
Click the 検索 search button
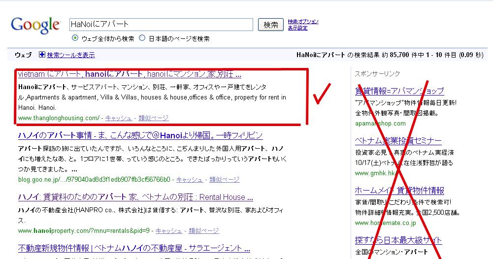(x=271, y=25)
